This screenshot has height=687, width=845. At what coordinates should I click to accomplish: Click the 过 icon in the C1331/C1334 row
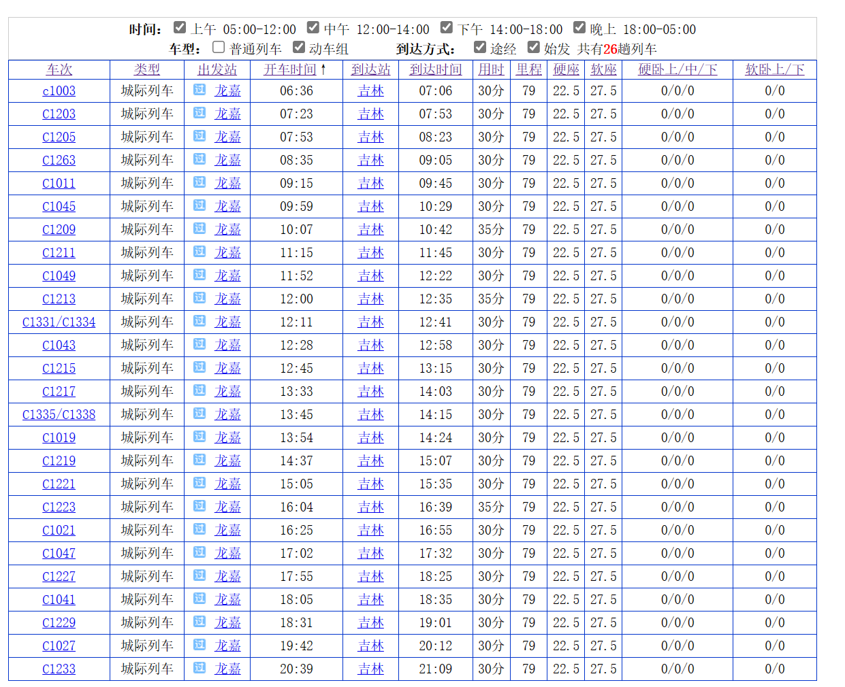pyautogui.click(x=200, y=321)
